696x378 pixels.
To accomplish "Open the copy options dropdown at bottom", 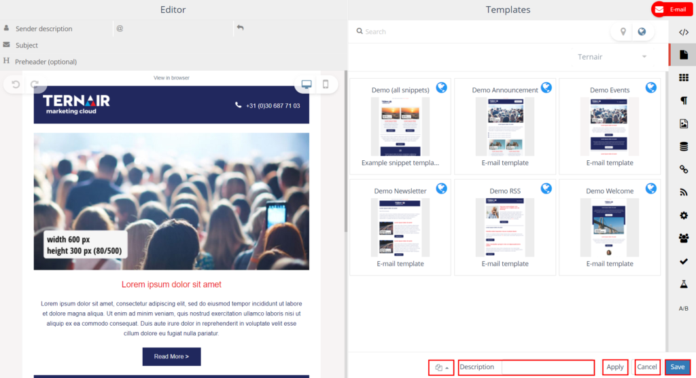I will 441,367.
